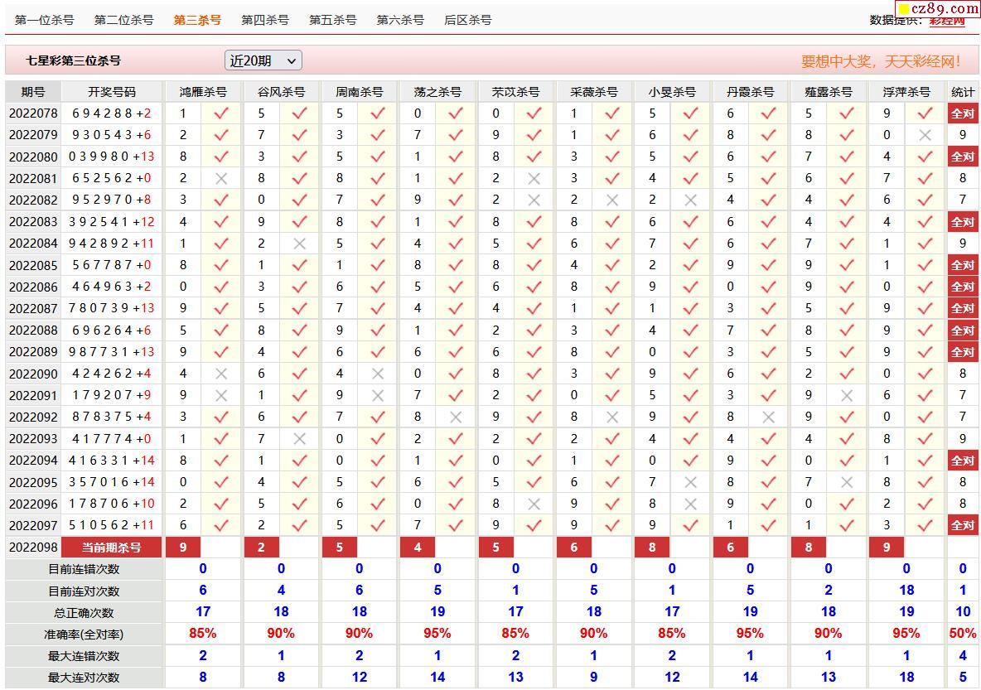981x690 pixels.
Task: Click the 目前连对次数 row label
Action: [84, 591]
